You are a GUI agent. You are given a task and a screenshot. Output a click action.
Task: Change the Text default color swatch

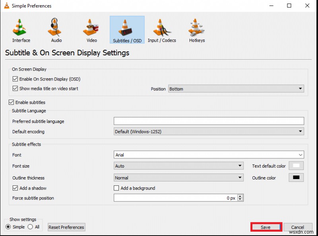pyautogui.click(x=296, y=165)
